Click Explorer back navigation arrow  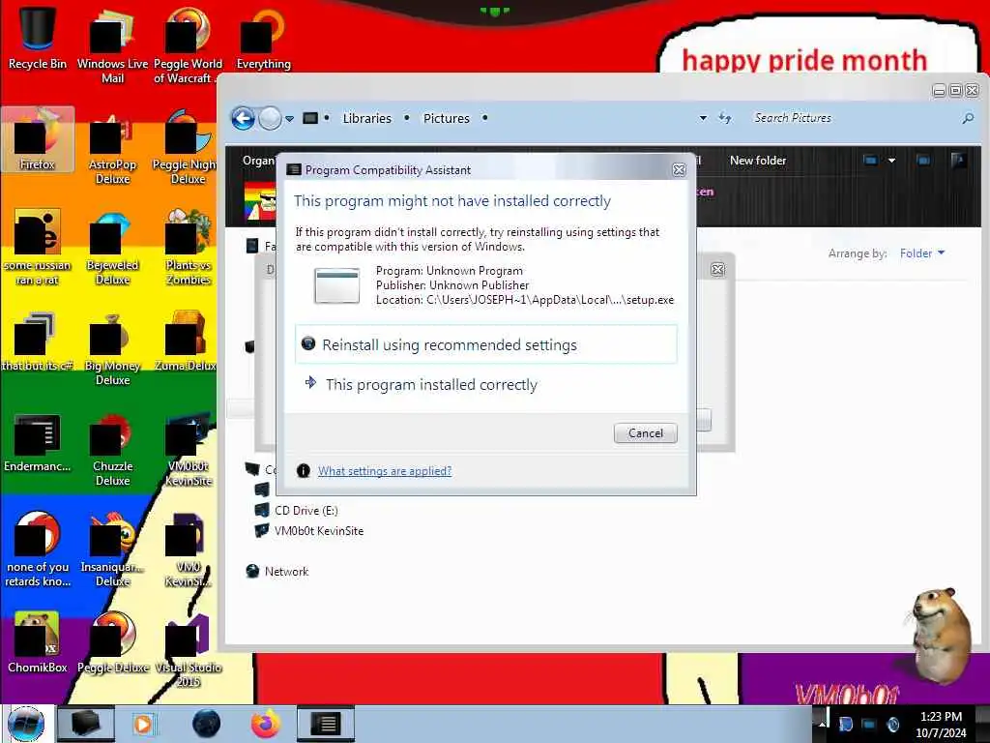click(x=243, y=118)
